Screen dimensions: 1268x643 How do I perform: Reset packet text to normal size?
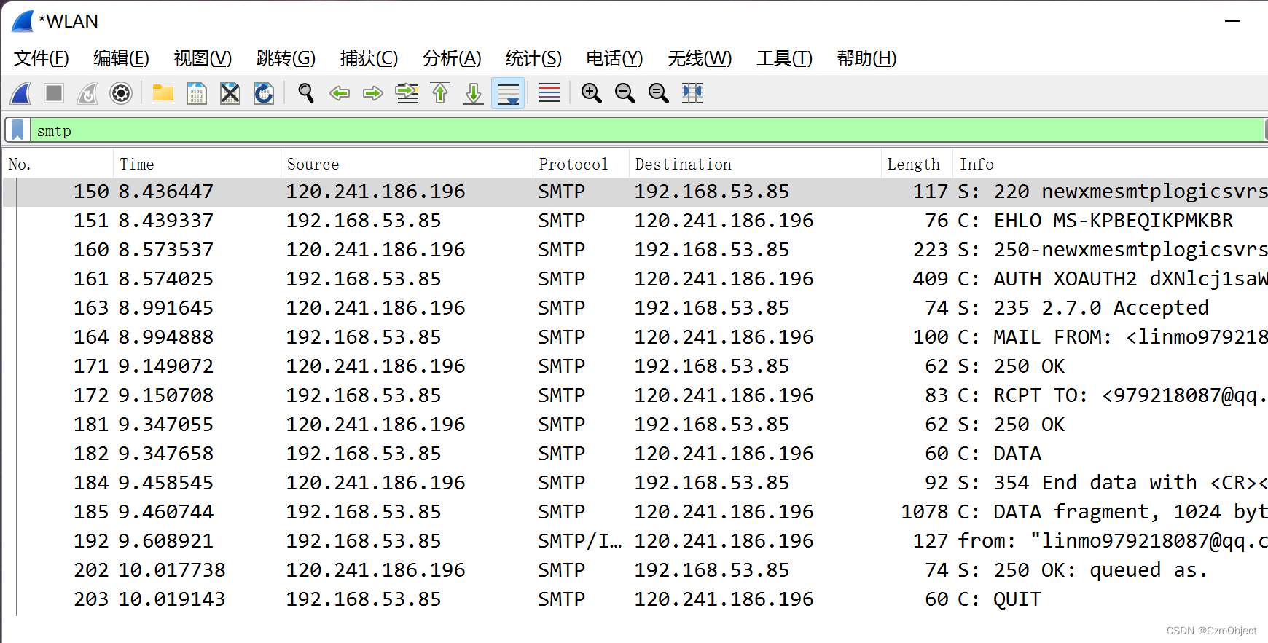click(658, 93)
